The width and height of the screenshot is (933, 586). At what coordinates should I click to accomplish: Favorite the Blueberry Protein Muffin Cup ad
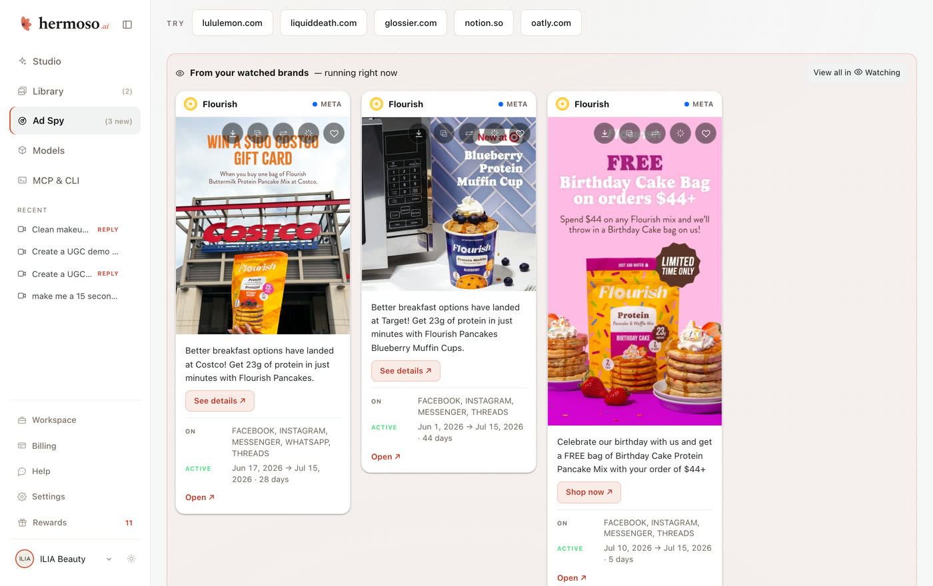coord(520,133)
